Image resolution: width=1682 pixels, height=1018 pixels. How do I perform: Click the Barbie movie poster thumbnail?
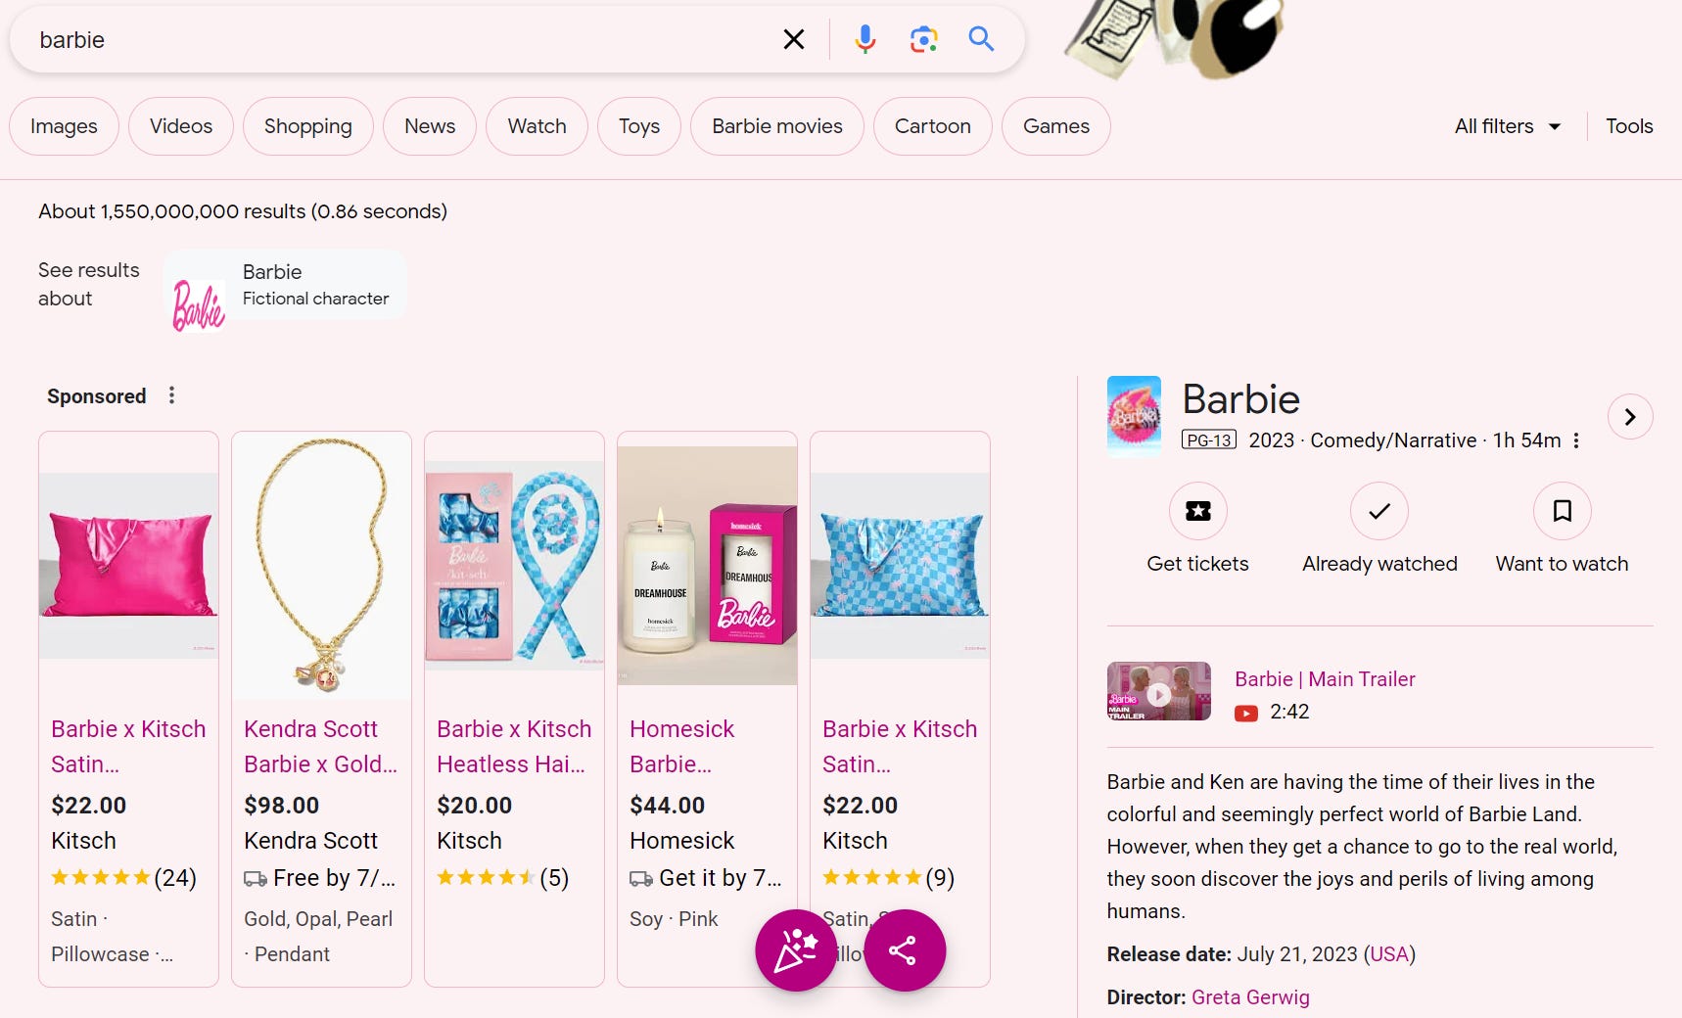[x=1134, y=417]
